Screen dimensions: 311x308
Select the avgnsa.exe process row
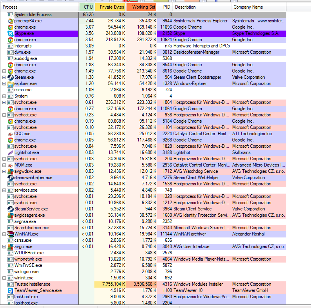143,221
